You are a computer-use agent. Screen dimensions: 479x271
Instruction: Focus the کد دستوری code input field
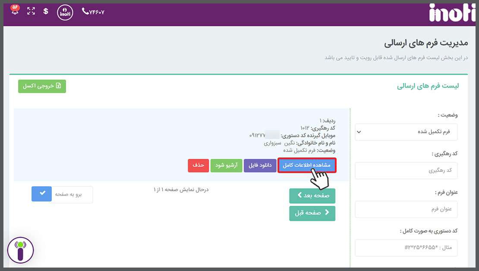click(x=406, y=248)
